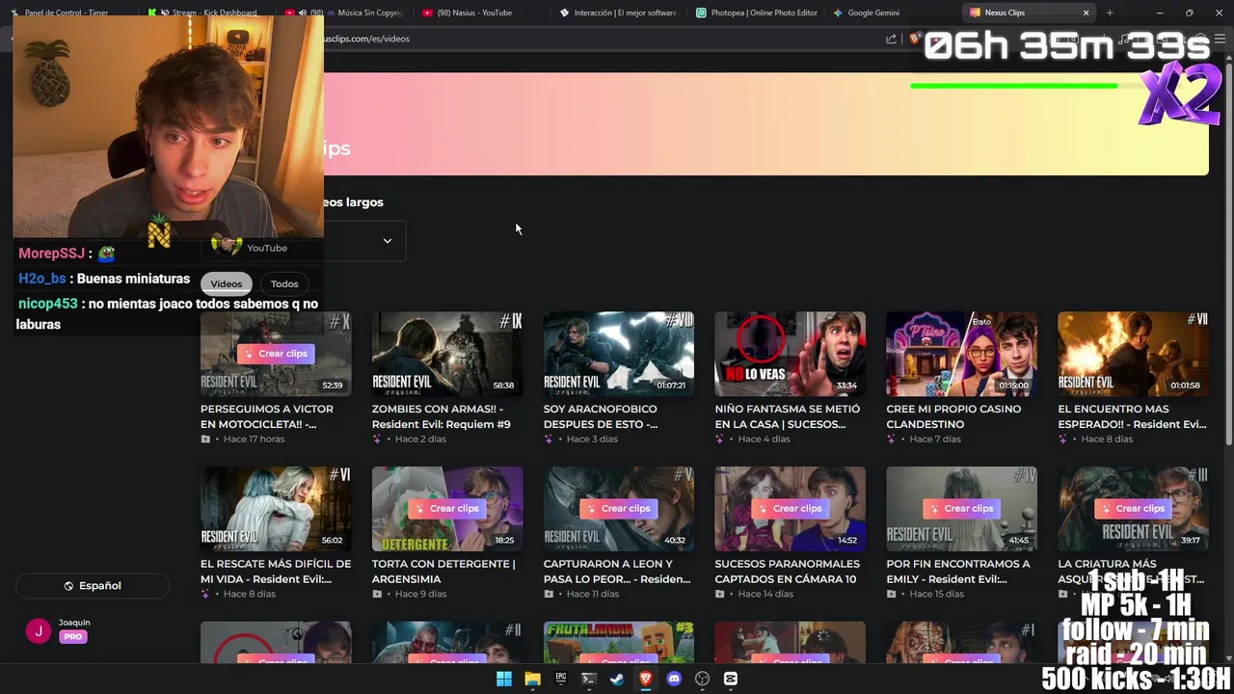The image size is (1234, 694).
Task: Click sparkle icon under EL RESCATE MÁS DIFÍCIL
Action: coord(205,595)
